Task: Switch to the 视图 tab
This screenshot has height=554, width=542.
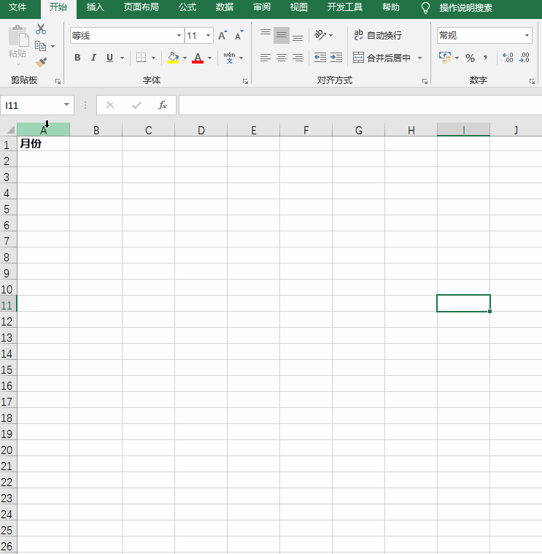Action: pyautogui.click(x=298, y=7)
